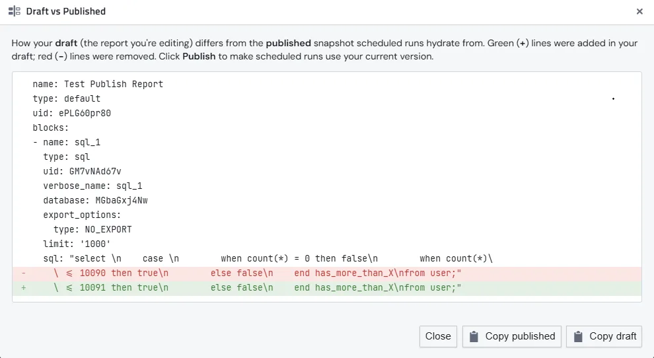Click the clipboard icon in Copy published
This screenshot has width=654, height=358.
point(474,336)
